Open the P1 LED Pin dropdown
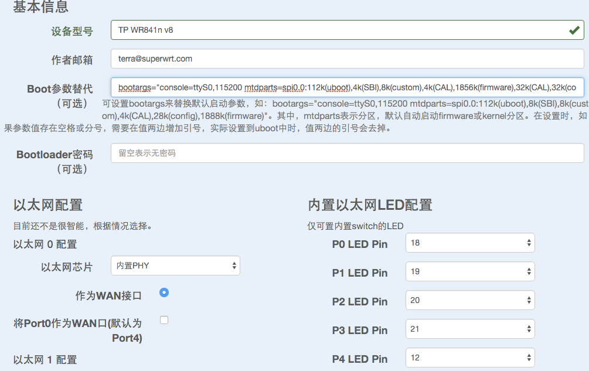589x371 pixels. (x=470, y=271)
